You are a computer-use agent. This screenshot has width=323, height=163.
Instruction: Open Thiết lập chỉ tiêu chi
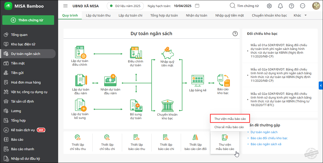[107, 143]
